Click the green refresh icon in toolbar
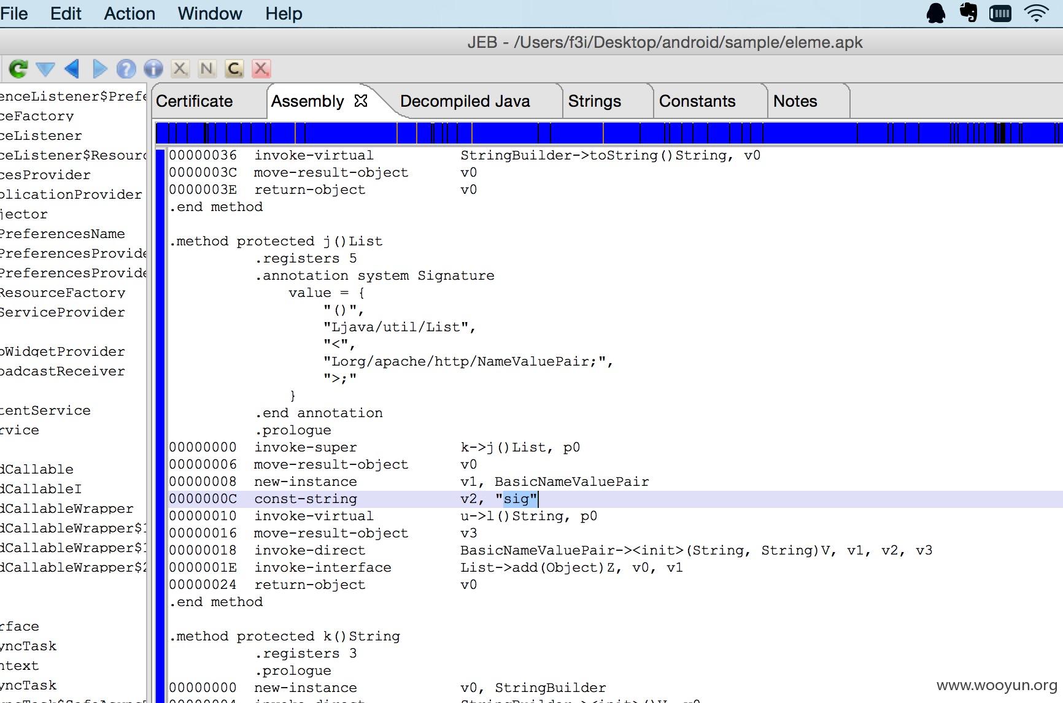 (18, 69)
